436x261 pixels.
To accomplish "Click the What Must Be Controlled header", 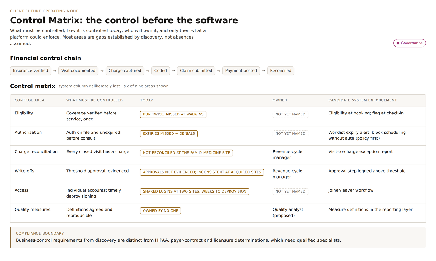I will pyautogui.click(x=95, y=100).
